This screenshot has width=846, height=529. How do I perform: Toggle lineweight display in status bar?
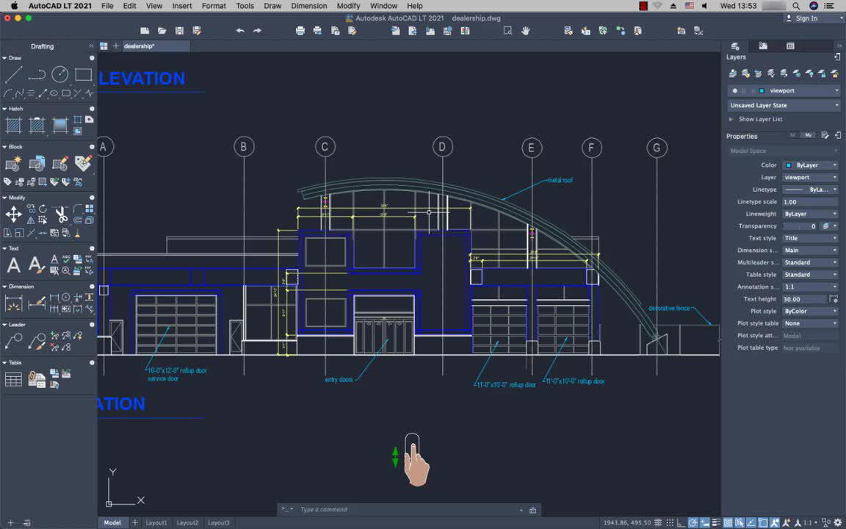coord(717,522)
